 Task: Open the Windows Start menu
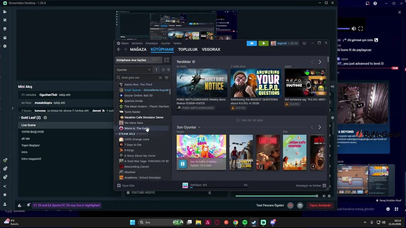(x=132, y=222)
